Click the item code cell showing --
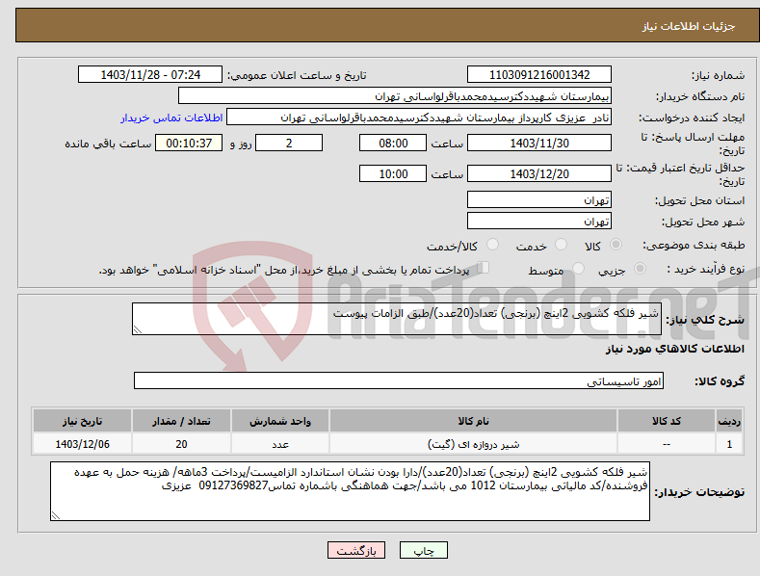Screen dimensions: 760x576 (667, 444)
